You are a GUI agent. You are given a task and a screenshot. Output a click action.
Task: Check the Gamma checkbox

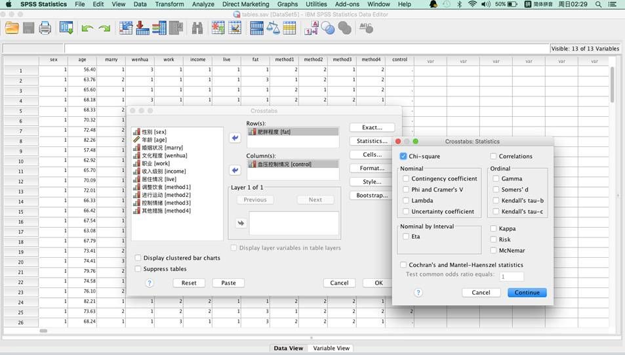click(x=496, y=178)
